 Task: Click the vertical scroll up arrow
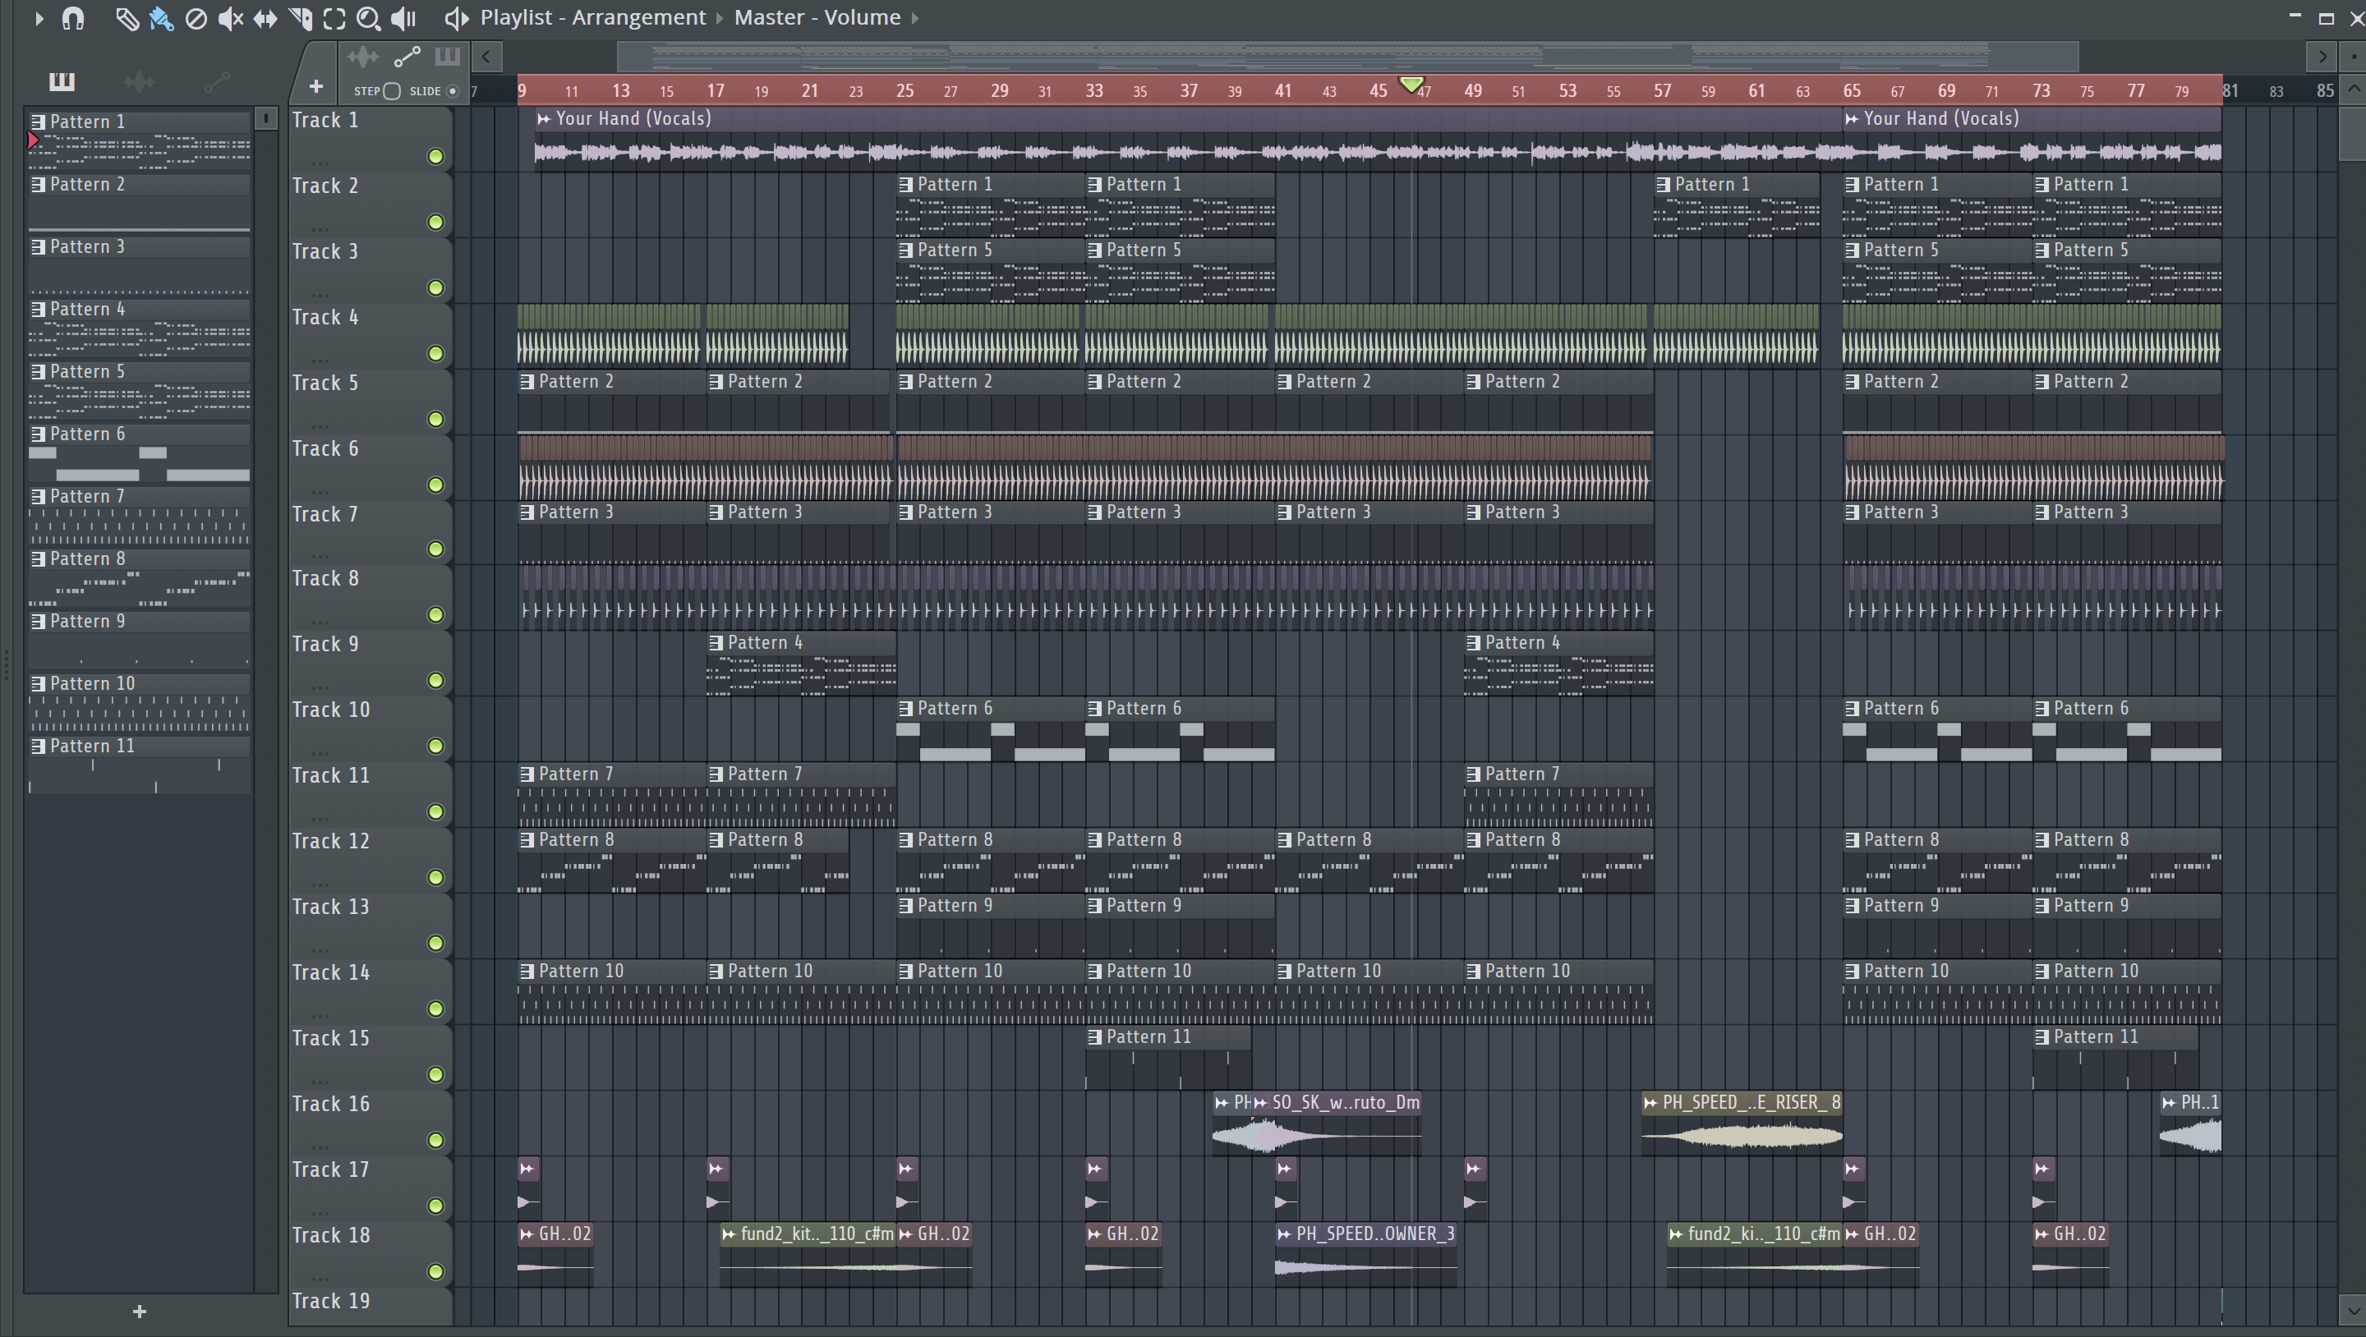[2353, 89]
